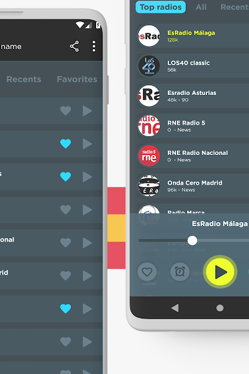249x374 pixels.
Task: Adjust the EsRadio Málaga volume slider knob
Action: click(192, 240)
